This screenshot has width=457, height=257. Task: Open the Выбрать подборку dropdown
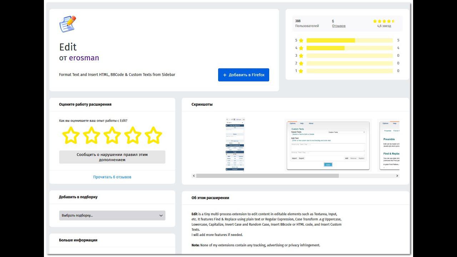pyautogui.click(x=112, y=215)
